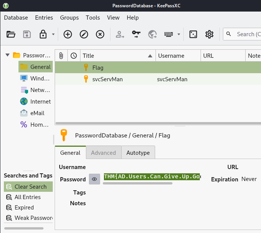Click the key icon of svcServMan entry
Screen dimensions: 261x233
(x=86, y=79)
